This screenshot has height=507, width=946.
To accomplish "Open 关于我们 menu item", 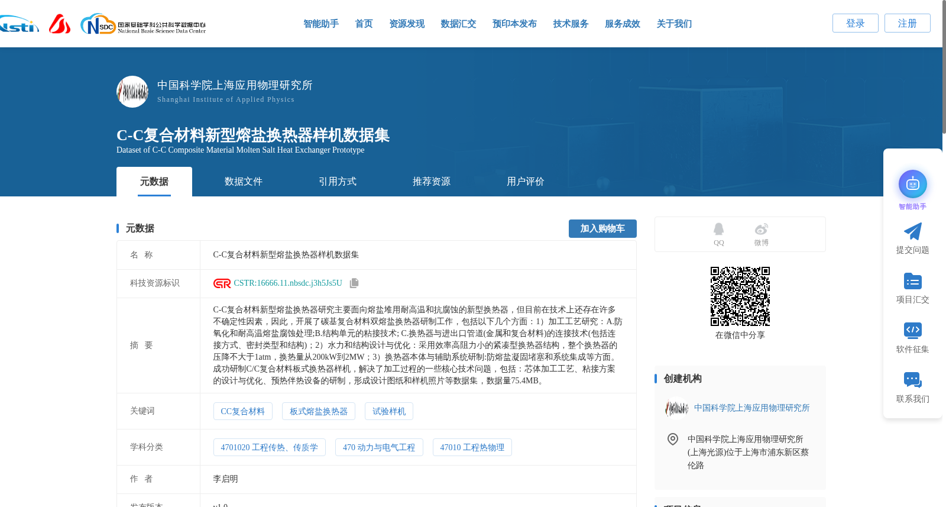I will tap(674, 24).
